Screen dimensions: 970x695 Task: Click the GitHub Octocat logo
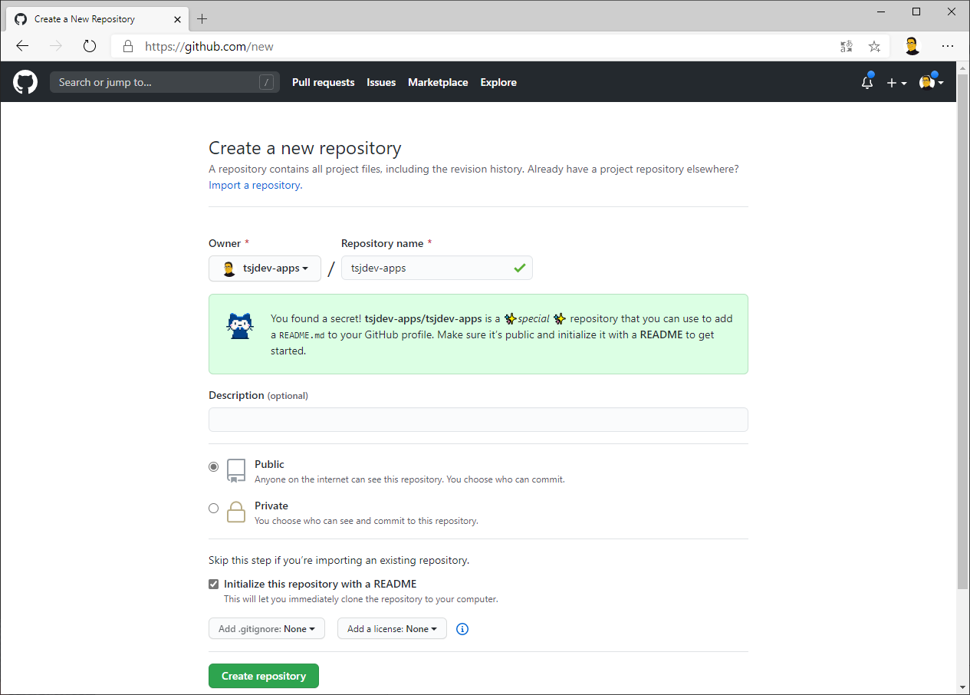click(x=25, y=82)
